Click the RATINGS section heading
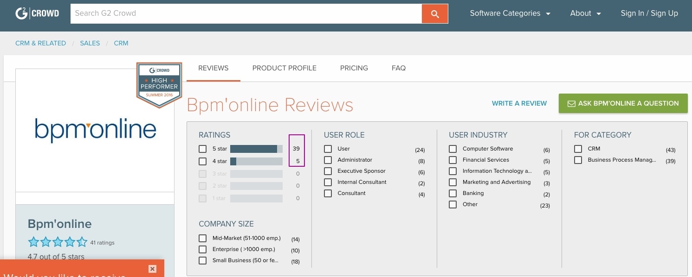 tap(214, 135)
